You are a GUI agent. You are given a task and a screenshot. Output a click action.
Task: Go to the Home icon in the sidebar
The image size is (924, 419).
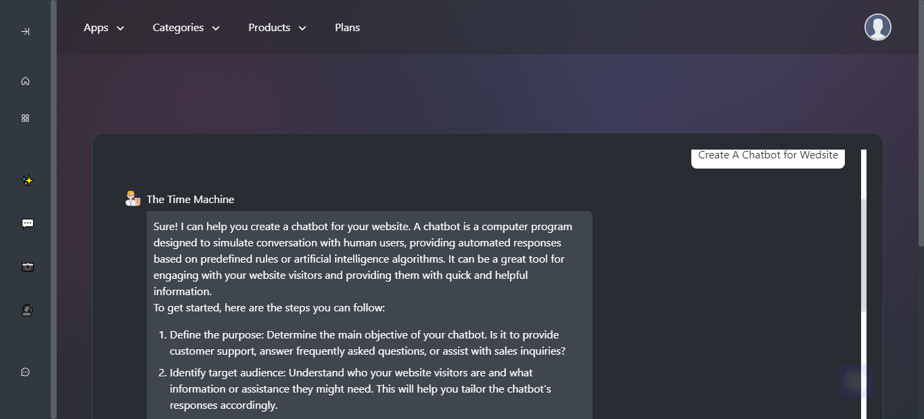25,81
